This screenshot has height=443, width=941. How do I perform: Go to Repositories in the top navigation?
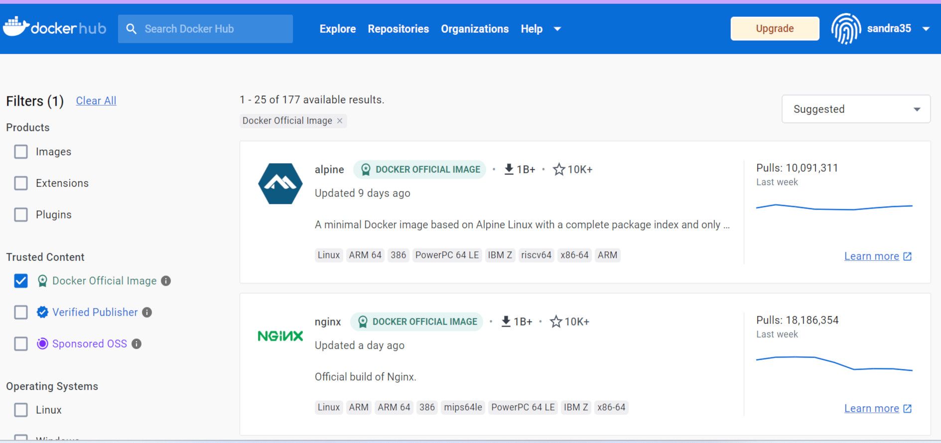point(398,29)
